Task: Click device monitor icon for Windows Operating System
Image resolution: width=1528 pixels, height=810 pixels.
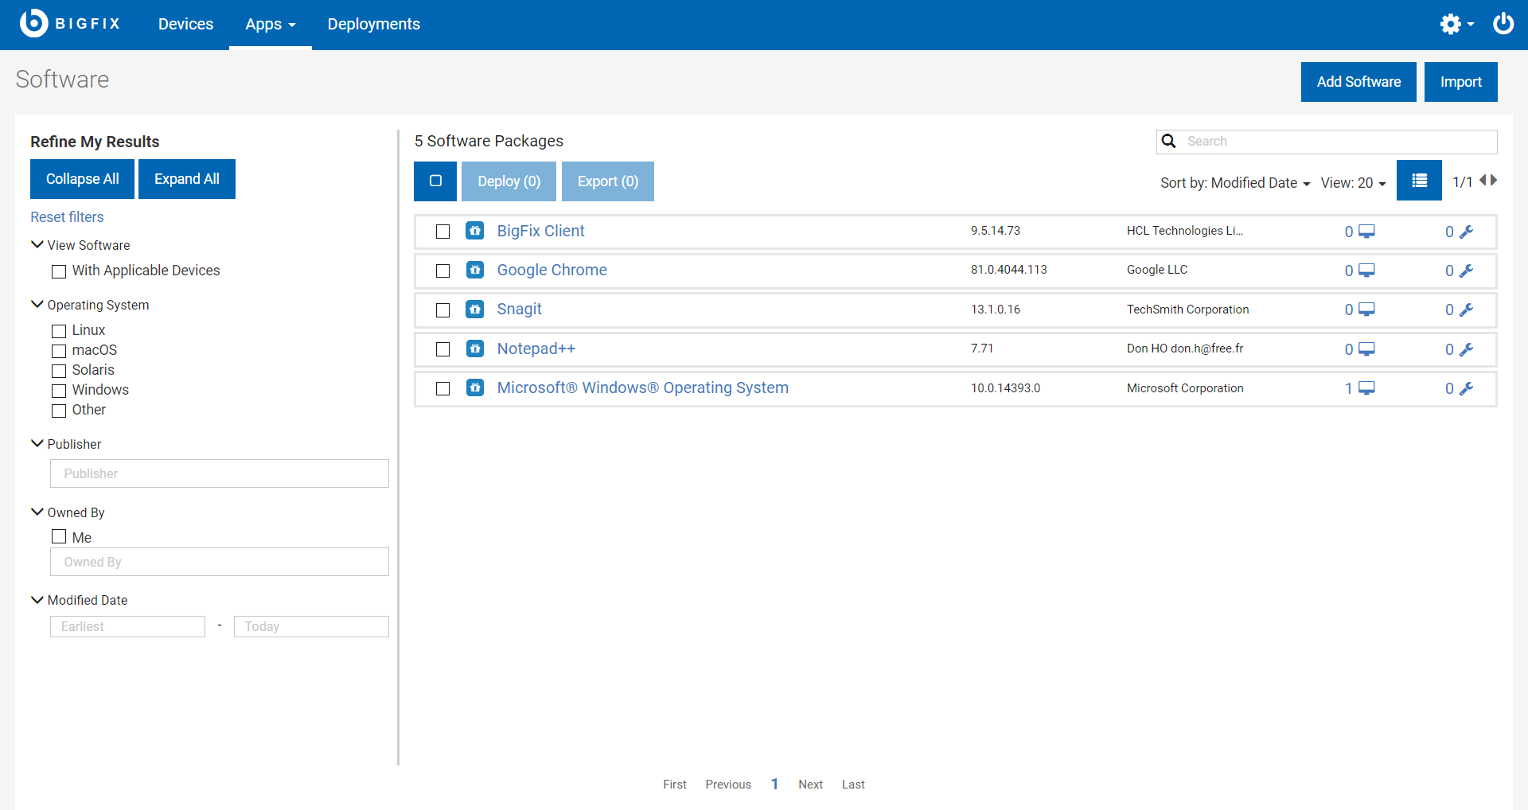Action: [1366, 388]
